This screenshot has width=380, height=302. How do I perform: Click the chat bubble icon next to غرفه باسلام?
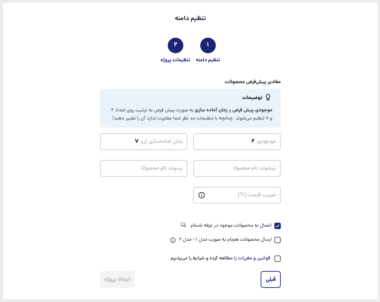[x=183, y=225]
